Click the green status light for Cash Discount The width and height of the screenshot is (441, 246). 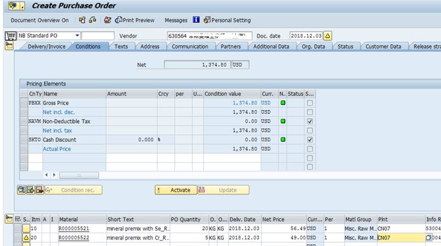click(283, 139)
